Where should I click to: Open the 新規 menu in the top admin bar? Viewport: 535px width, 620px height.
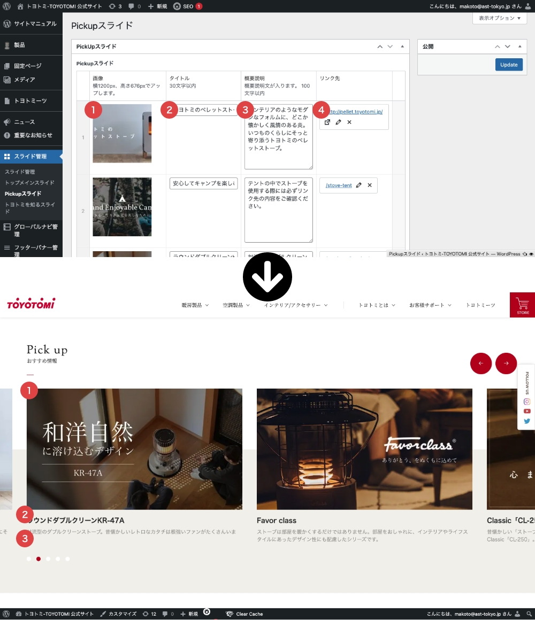157,6
